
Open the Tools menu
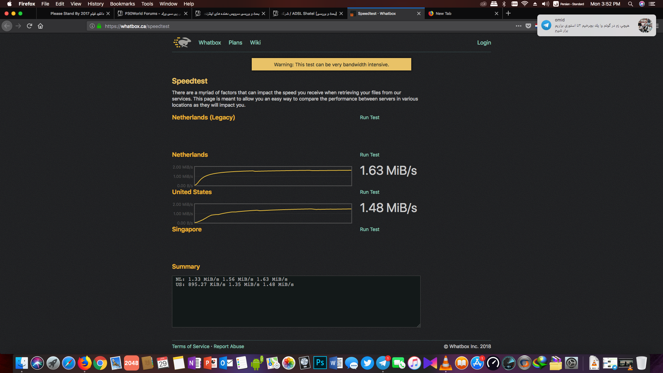pyautogui.click(x=147, y=4)
